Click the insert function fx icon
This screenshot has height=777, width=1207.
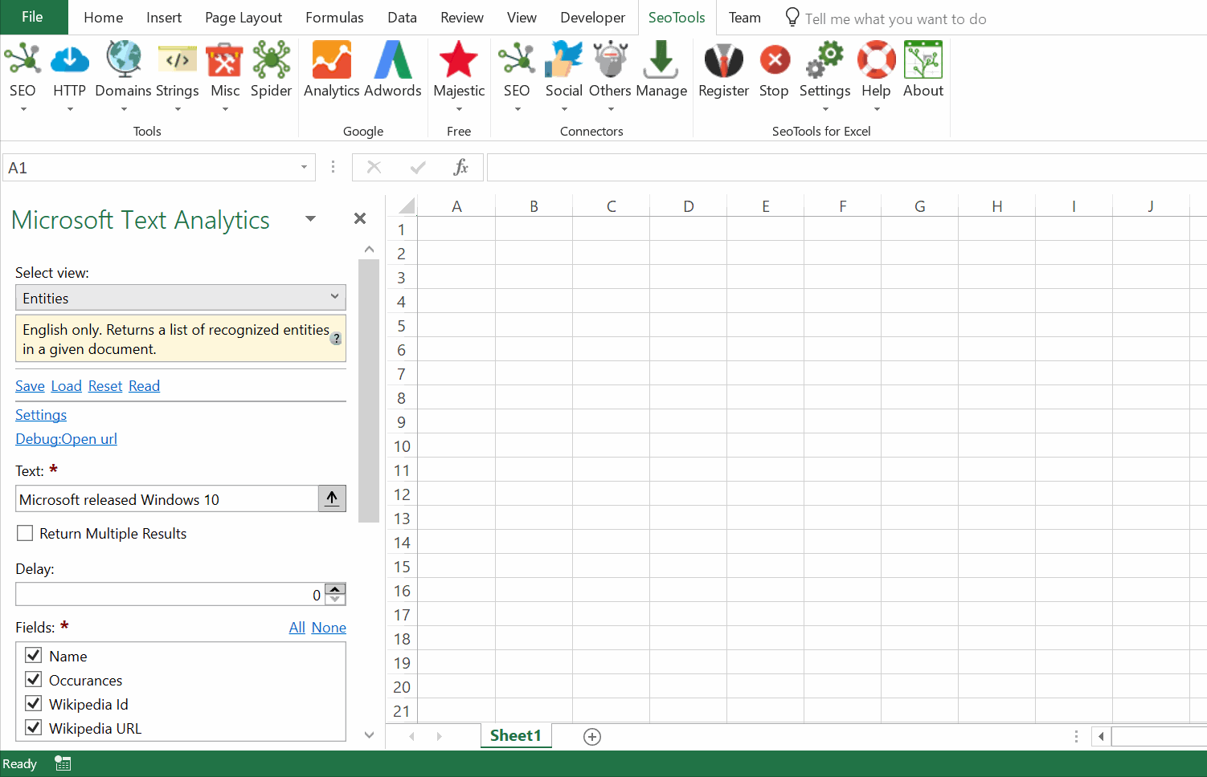coord(460,167)
